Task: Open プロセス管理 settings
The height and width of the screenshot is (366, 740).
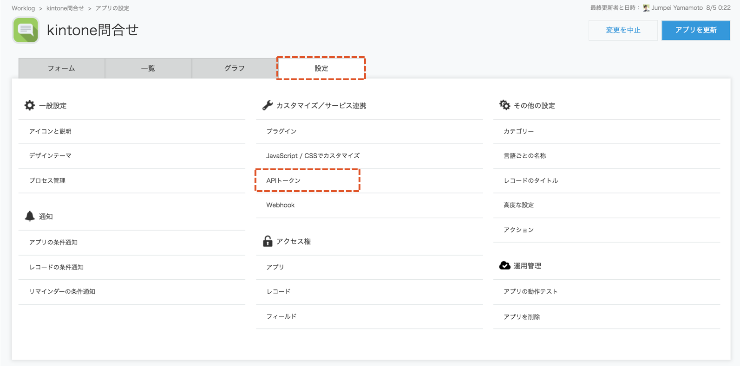Action: pos(47,180)
